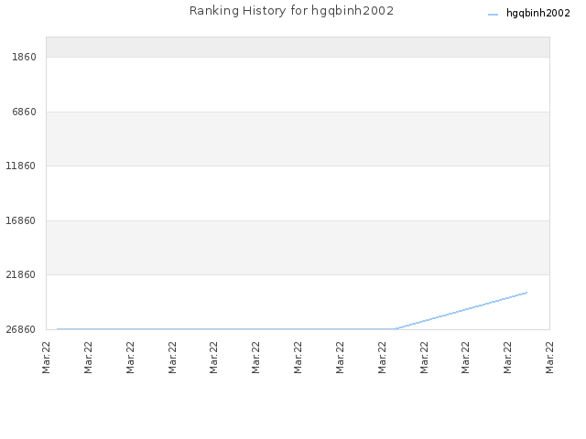Click the blue legend line marker
The width and height of the screenshot is (586, 439).
[493, 15]
